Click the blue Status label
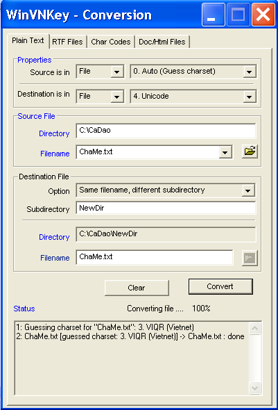 (x=24, y=309)
